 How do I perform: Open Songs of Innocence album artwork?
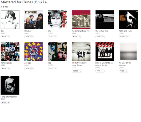click(10, 85)
